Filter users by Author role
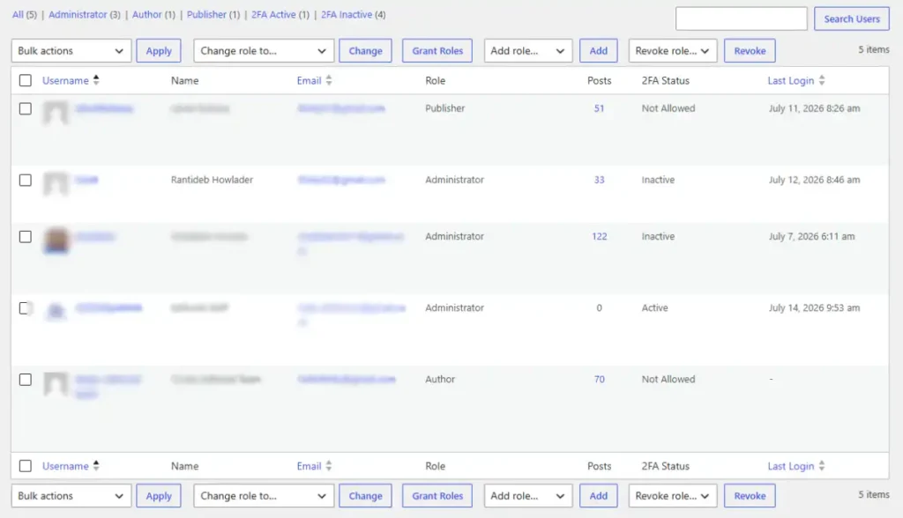This screenshot has height=518, width=903. coord(153,14)
